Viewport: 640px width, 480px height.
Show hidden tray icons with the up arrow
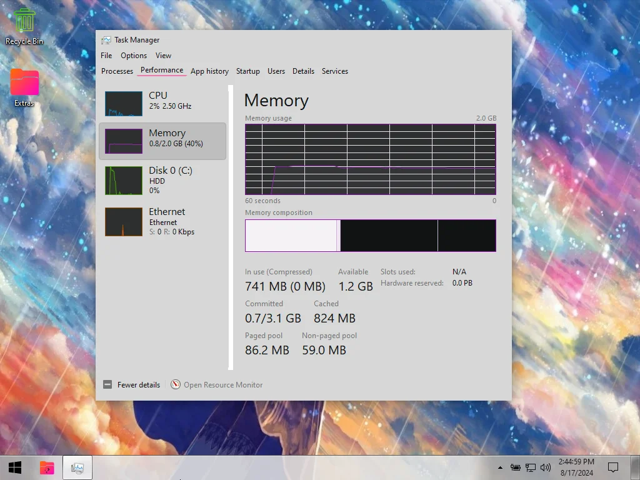[x=500, y=467]
